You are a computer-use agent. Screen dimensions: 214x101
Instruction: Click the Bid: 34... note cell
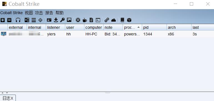tap(113, 34)
